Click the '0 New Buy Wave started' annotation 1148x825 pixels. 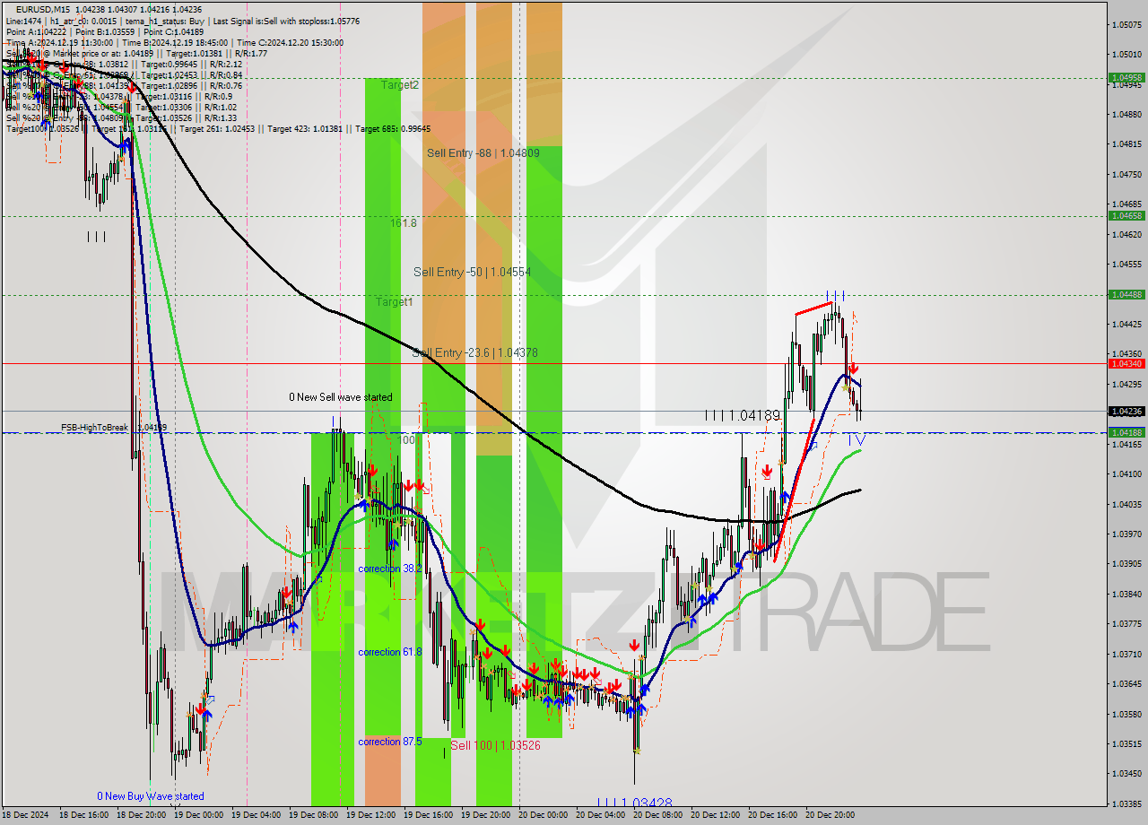coord(151,796)
